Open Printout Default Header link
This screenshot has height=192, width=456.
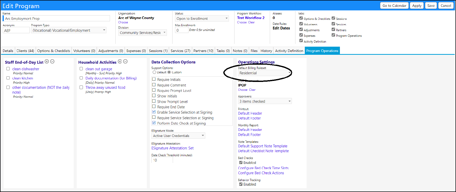[x=250, y=113]
